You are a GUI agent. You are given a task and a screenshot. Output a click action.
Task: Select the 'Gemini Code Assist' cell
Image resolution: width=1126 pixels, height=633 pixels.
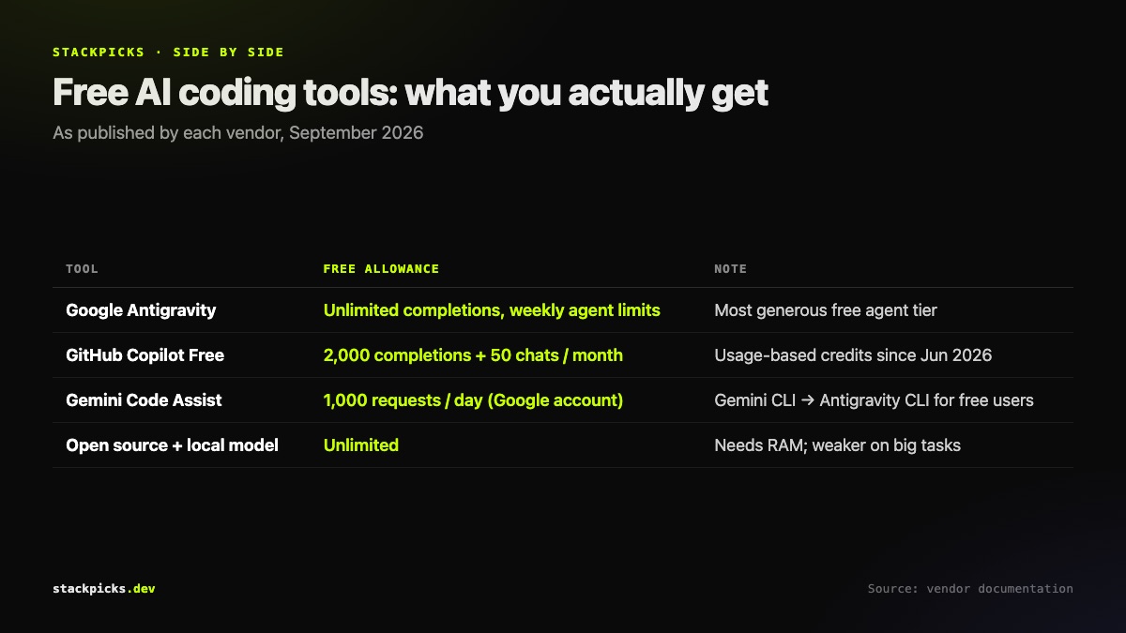(144, 400)
